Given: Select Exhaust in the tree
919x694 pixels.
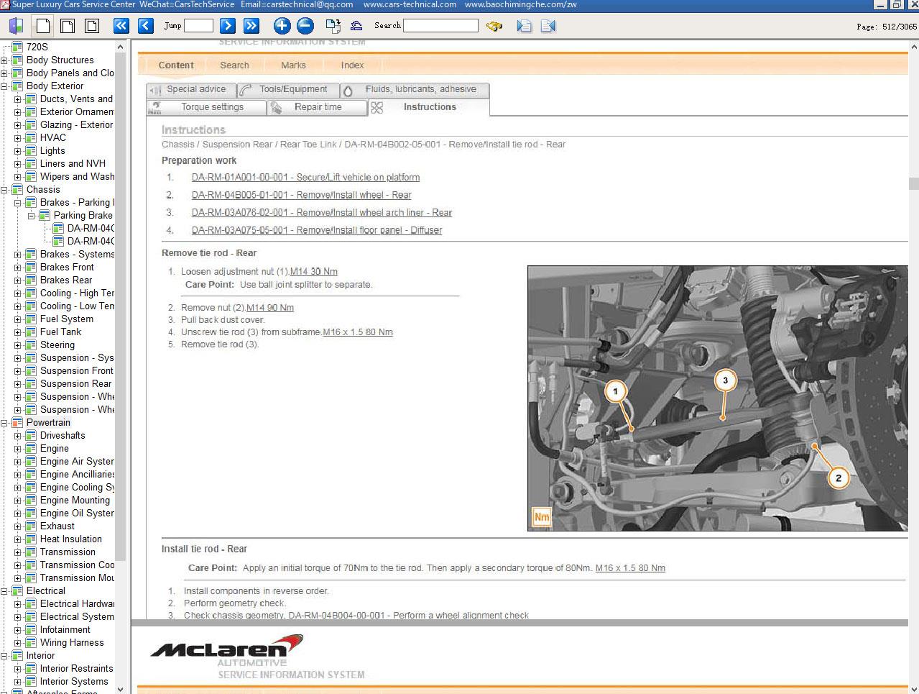Looking at the screenshot, I should (x=57, y=526).
